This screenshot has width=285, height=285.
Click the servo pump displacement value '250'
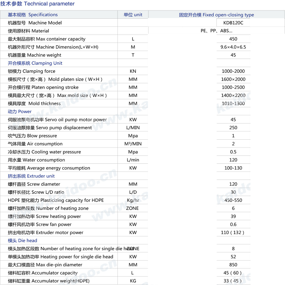pos(233,128)
